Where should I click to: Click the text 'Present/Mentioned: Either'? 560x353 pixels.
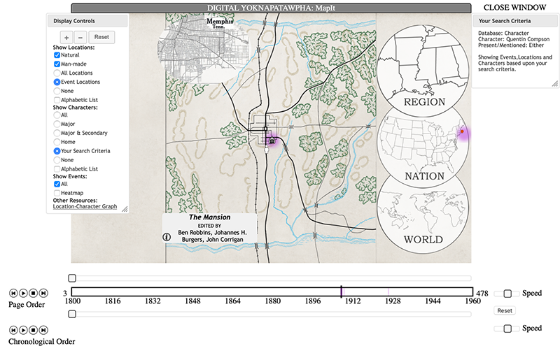511,45
